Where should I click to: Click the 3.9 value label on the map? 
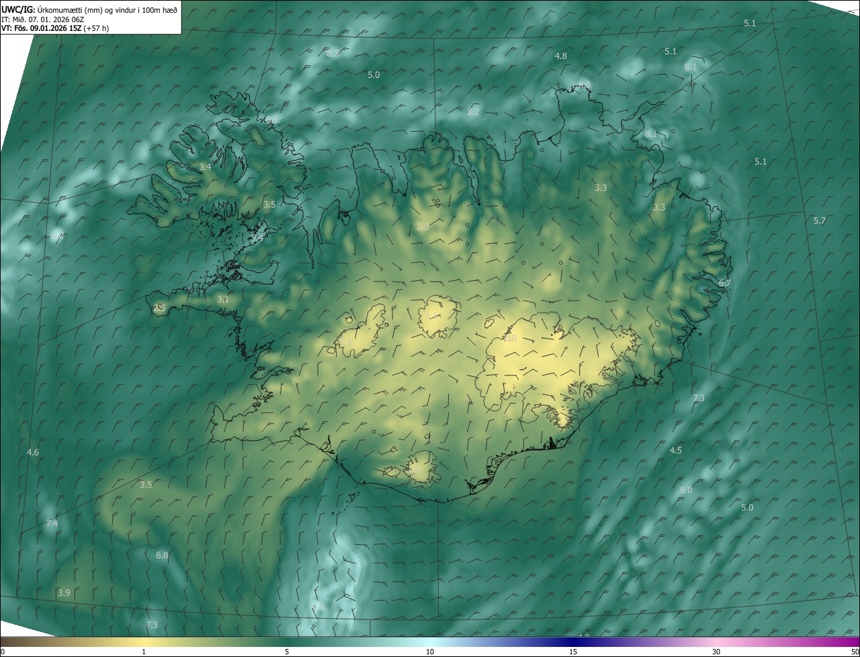[63, 593]
